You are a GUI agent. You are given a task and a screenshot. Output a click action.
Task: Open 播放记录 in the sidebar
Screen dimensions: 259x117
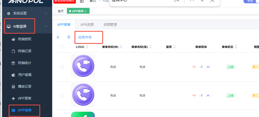tap(24, 86)
